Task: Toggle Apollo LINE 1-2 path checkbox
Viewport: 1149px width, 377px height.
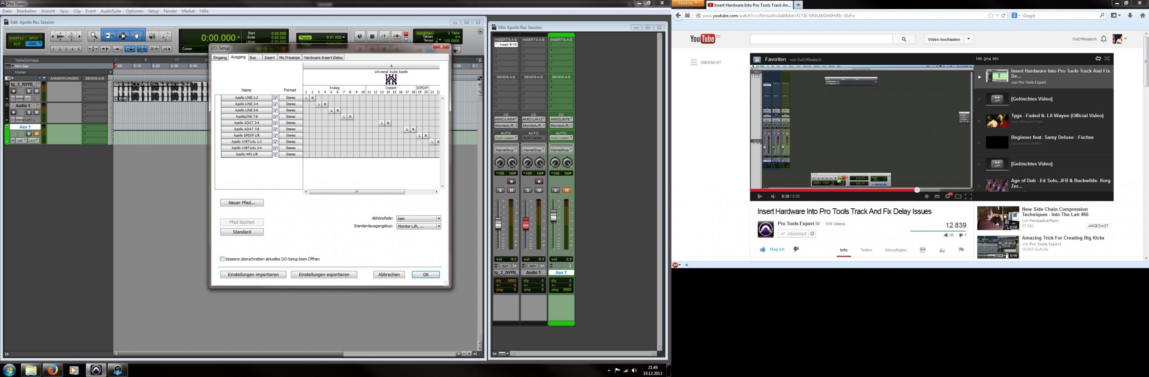Action: coord(275,98)
